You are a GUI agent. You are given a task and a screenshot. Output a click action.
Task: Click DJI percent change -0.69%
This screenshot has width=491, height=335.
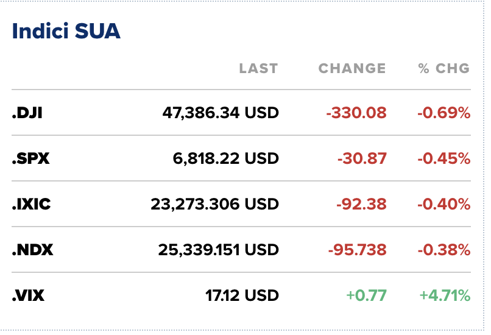pyautogui.click(x=443, y=113)
